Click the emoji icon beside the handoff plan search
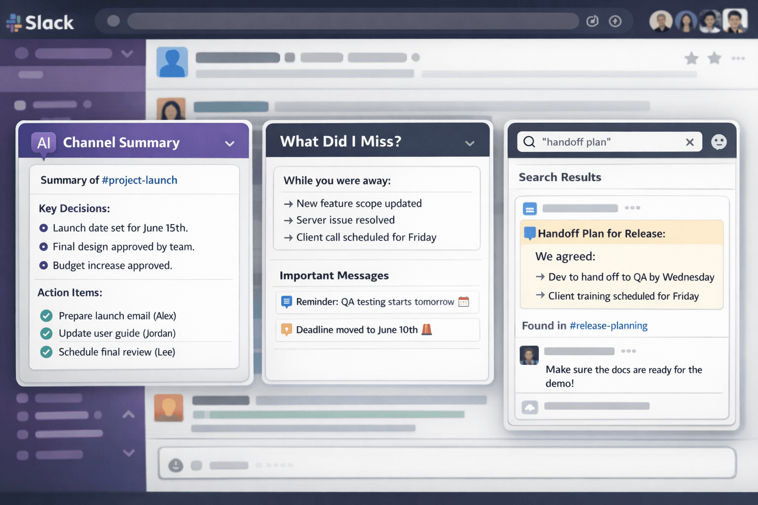The image size is (758, 505). pyautogui.click(x=719, y=142)
